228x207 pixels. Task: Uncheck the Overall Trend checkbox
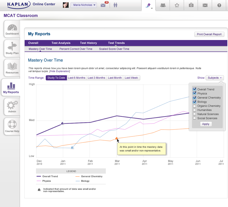click(x=194, y=89)
